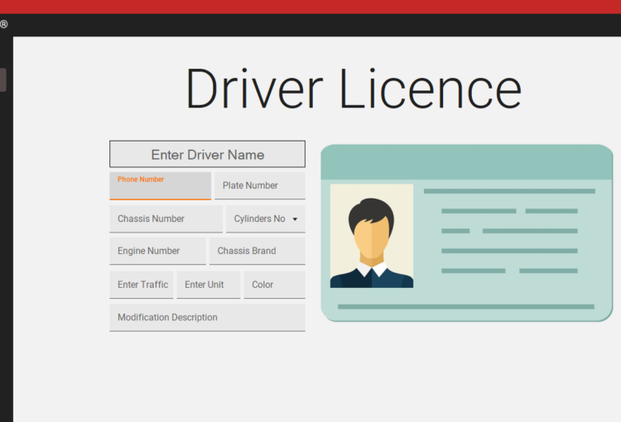Select the Chassis Brand field
Screen dimensions: 621x422
pyautogui.click(x=257, y=251)
